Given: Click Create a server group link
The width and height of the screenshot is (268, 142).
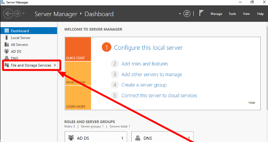Looking at the screenshot, I should (144, 85).
